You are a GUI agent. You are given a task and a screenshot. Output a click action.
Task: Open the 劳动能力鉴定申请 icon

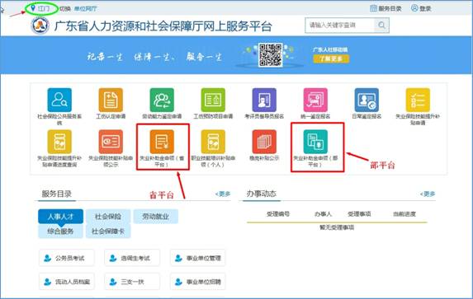(x=162, y=100)
